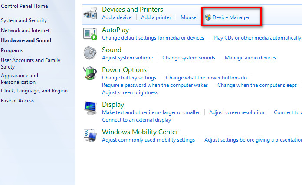Screen dimensions: 302x185
Task: Click Make text and other items larger or smaller
Action: coord(151,112)
